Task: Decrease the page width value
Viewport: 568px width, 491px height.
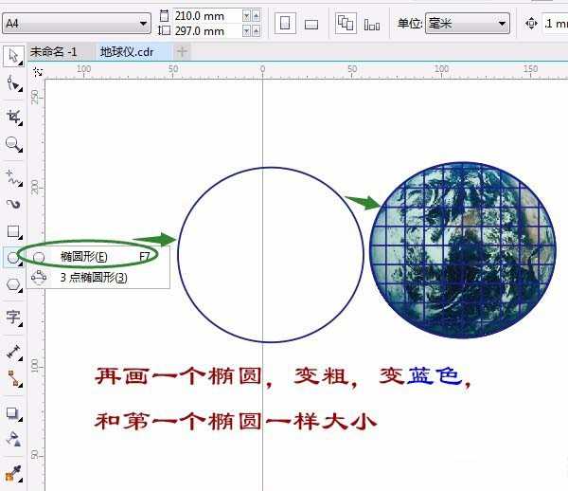Action: coord(247,15)
